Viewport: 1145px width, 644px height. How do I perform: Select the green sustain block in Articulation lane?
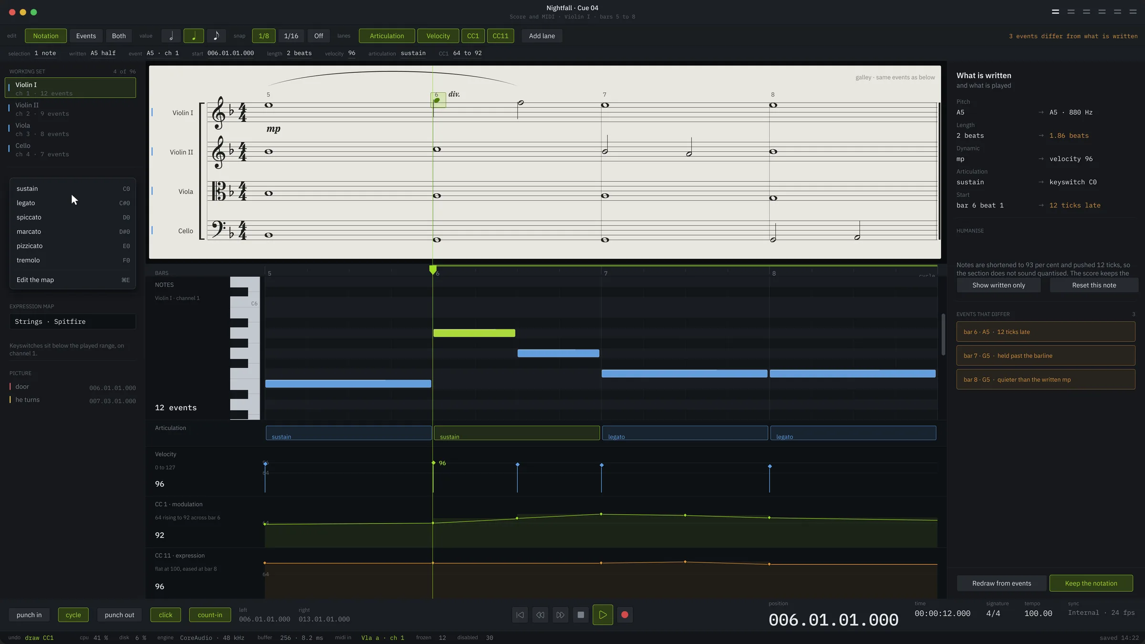pos(517,433)
